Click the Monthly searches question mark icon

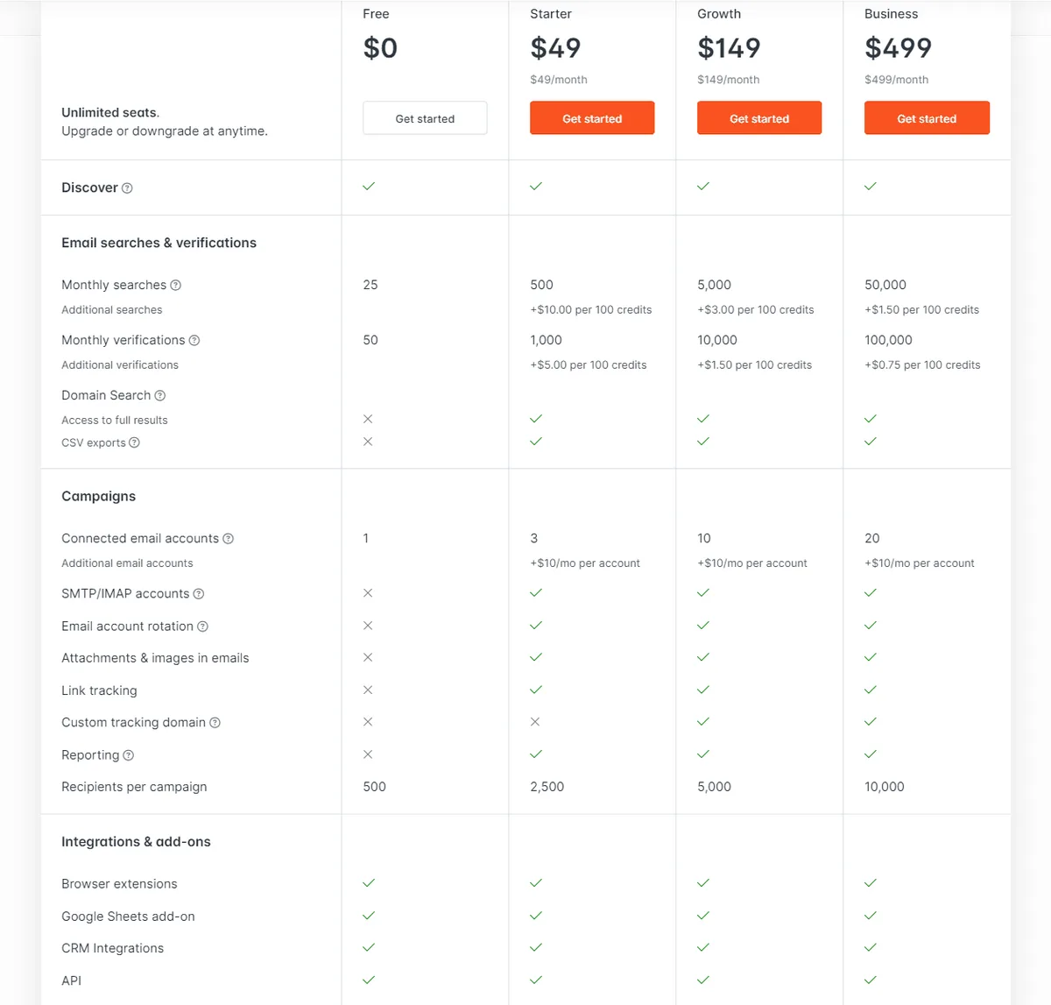pyautogui.click(x=176, y=285)
